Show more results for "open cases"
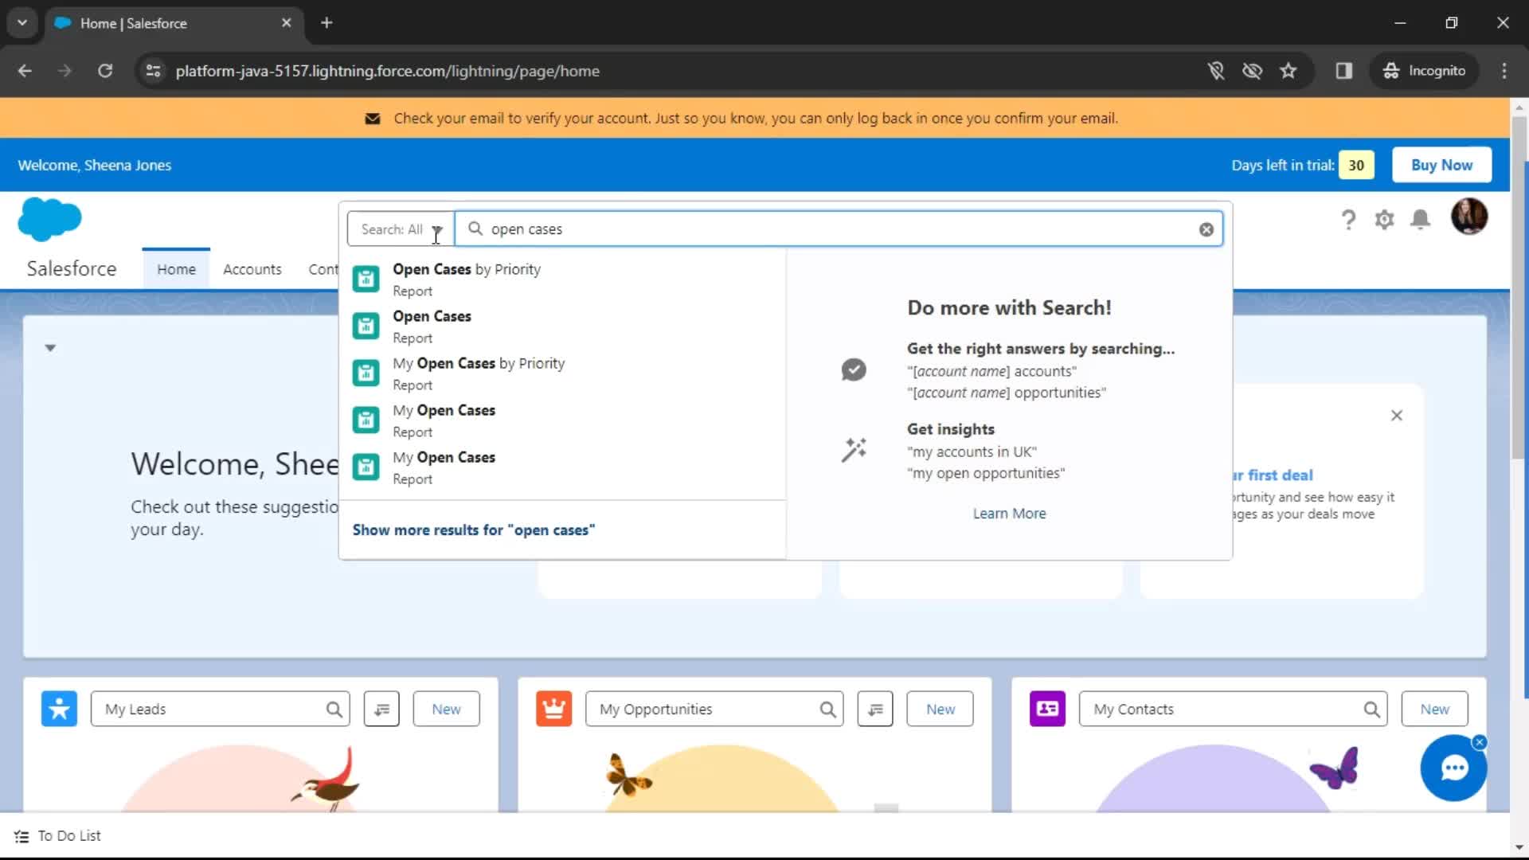Image resolution: width=1529 pixels, height=860 pixels. (473, 530)
